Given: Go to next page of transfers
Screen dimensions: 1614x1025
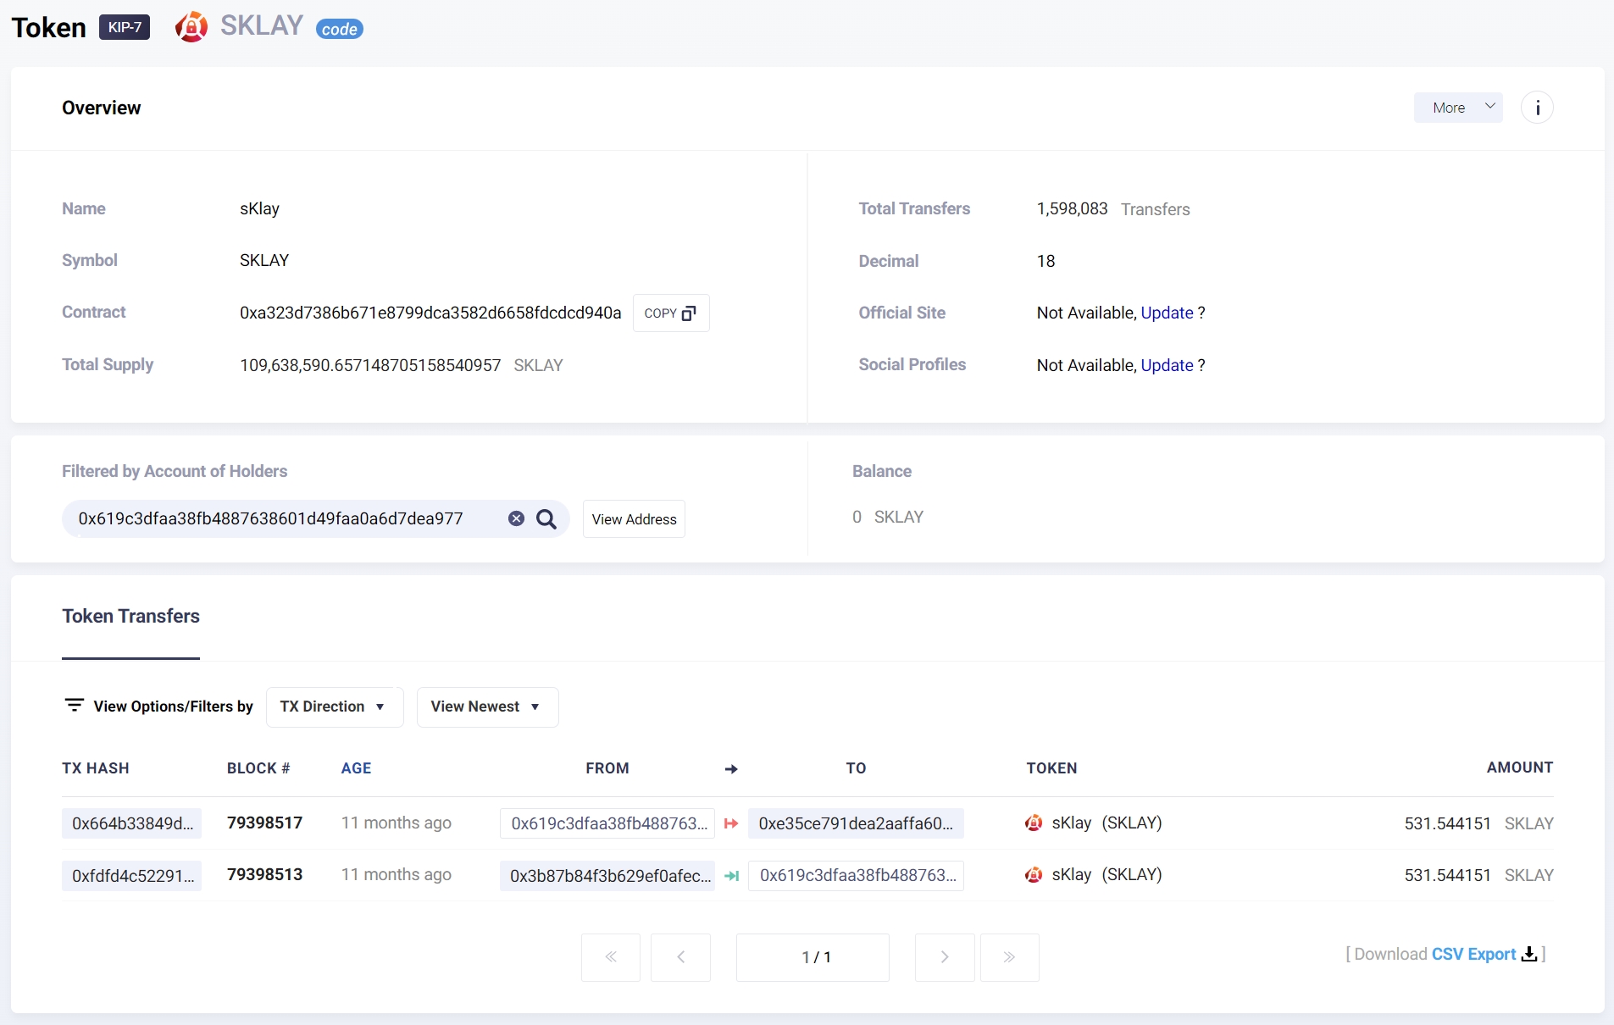Looking at the screenshot, I should (x=944, y=957).
